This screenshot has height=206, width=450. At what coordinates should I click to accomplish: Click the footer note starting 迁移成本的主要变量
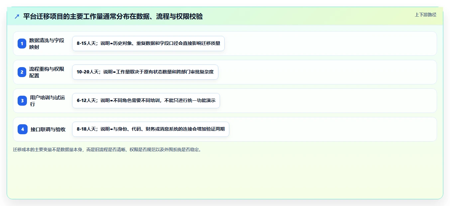107,150
